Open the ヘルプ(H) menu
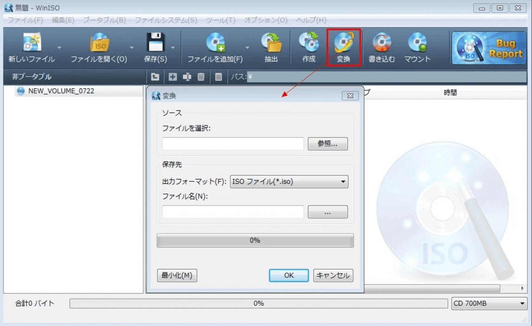Screen dimensions: 532x326 (x=311, y=20)
